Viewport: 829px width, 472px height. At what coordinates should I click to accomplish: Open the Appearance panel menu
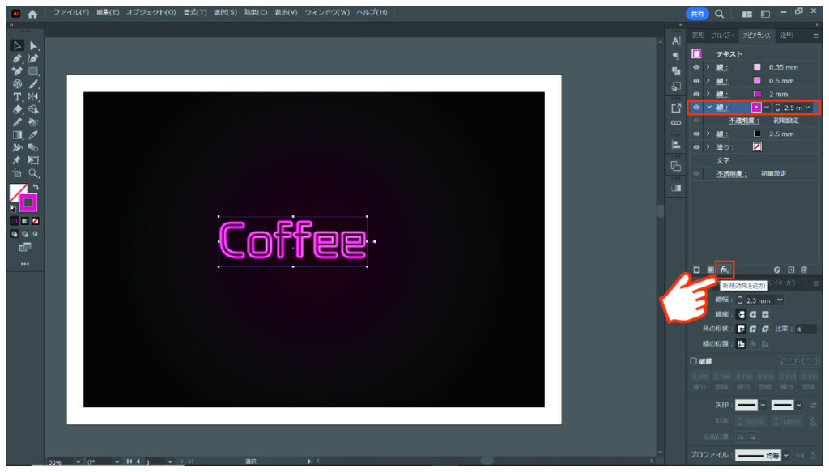816,36
